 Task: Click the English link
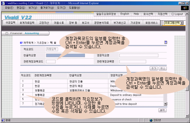click(x=125, y=14)
